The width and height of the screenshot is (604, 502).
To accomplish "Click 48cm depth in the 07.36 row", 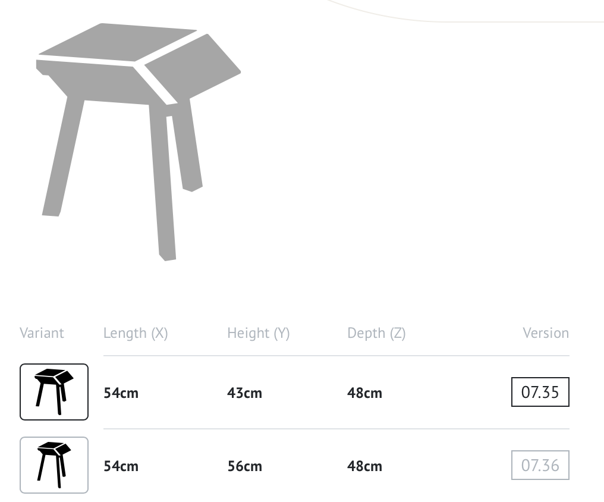I will coord(365,466).
